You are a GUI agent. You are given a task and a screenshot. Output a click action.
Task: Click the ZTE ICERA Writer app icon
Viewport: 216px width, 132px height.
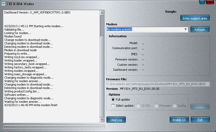pyautogui.click(x=3, y=4)
